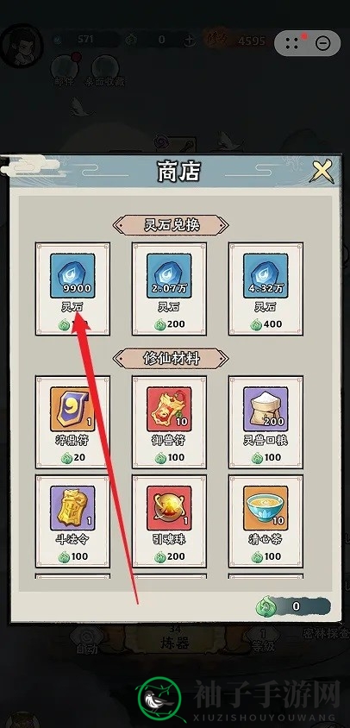Screen dimensions: 350x728
Task: Open the mini program menu dots button
Action: [x=292, y=44]
